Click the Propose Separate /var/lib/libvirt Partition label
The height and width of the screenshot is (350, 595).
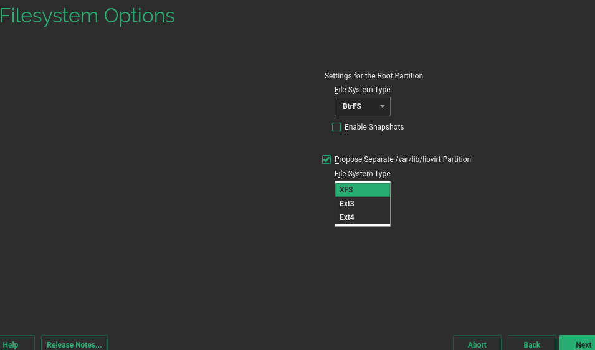click(x=402, y=159)
